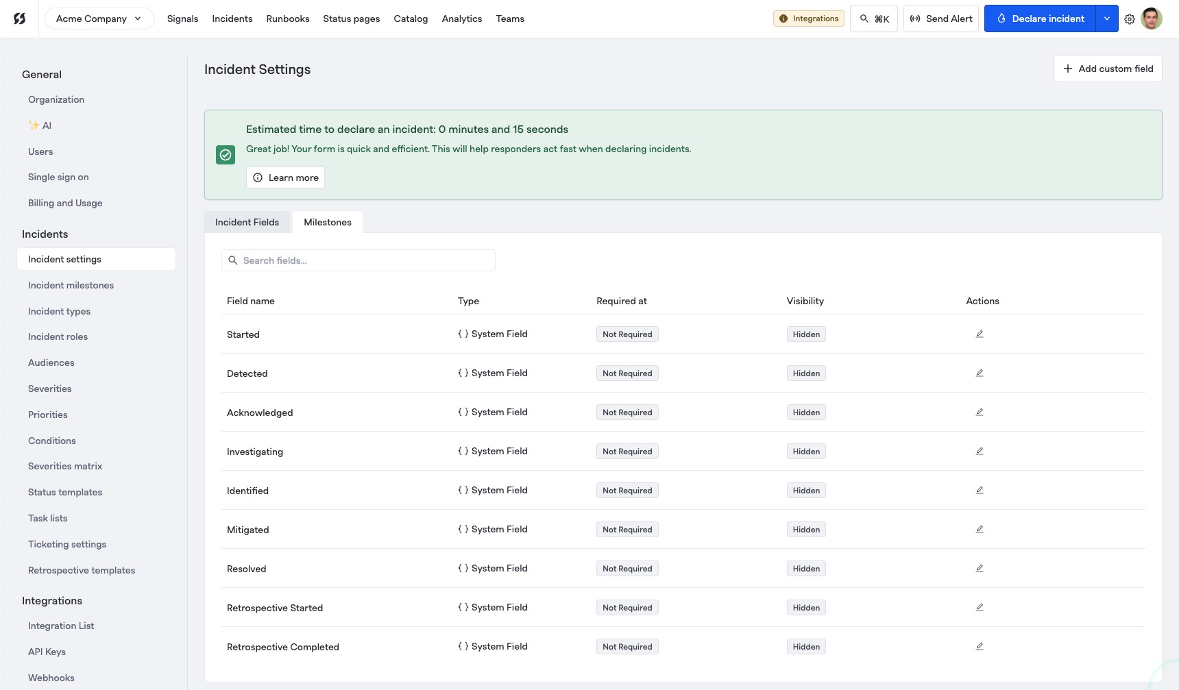Edit the Started field with pencil icon
This screenshot has height=690, width=1179.
click(x=980, y=334)
